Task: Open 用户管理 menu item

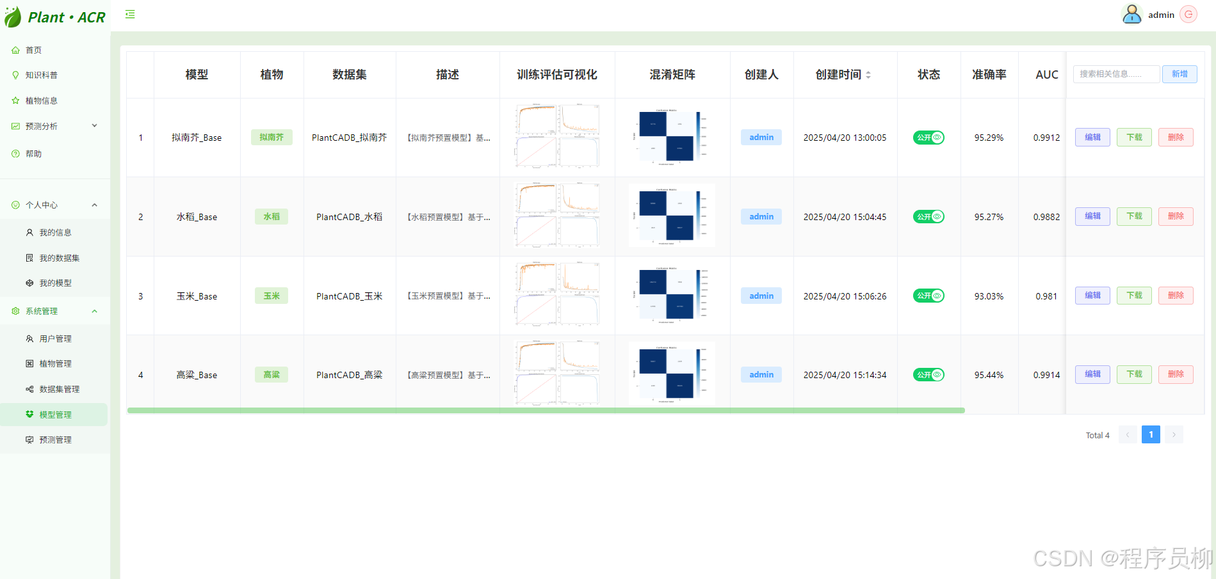Action: pos(55,338)
